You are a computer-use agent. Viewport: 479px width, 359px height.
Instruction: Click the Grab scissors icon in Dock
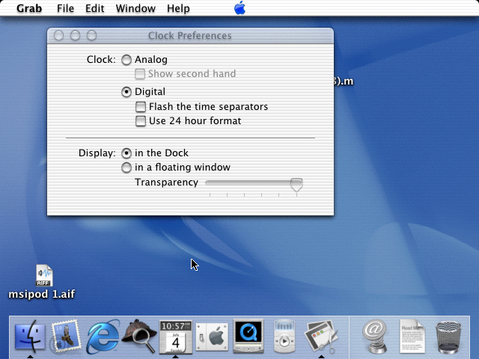click(x=321, y=336)
